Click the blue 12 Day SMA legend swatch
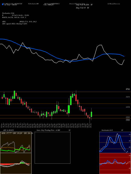This screenshot has width=131, height=174. [3, 4]
